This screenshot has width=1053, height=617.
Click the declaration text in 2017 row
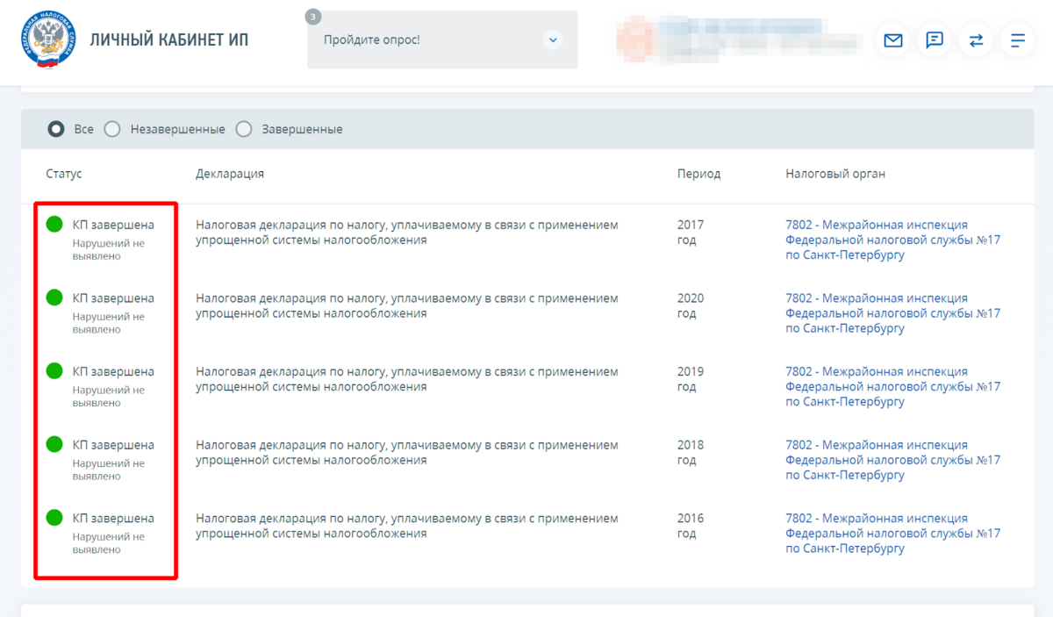[407, 233]
